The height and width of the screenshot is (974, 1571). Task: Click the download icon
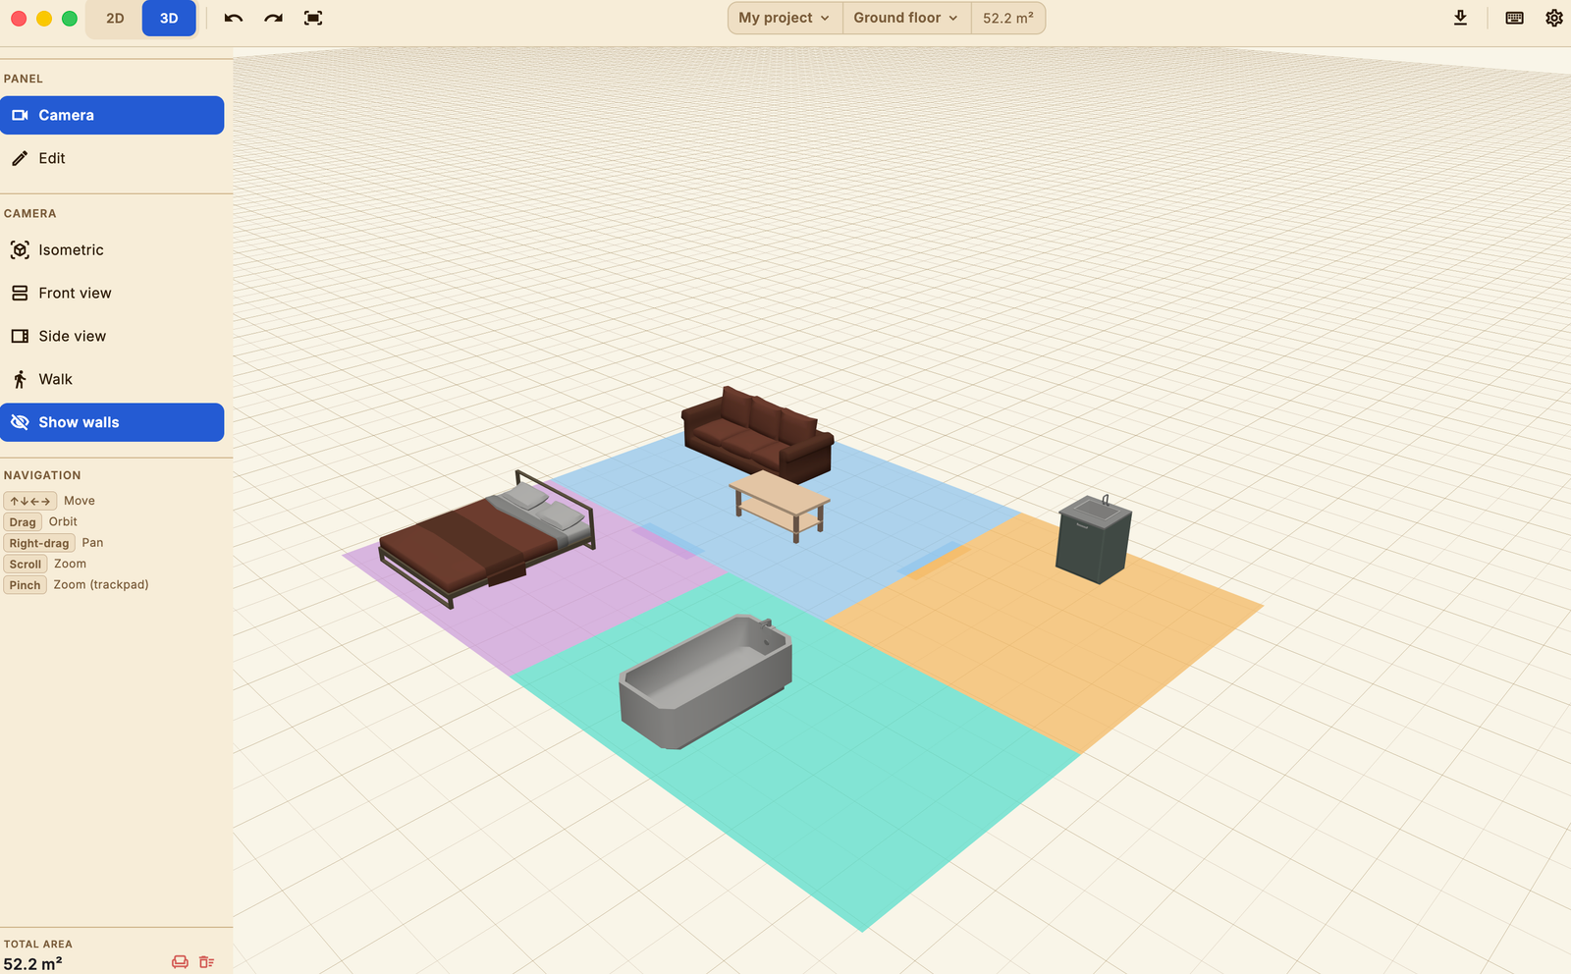pyautogui.click(x=1460, y=18)
